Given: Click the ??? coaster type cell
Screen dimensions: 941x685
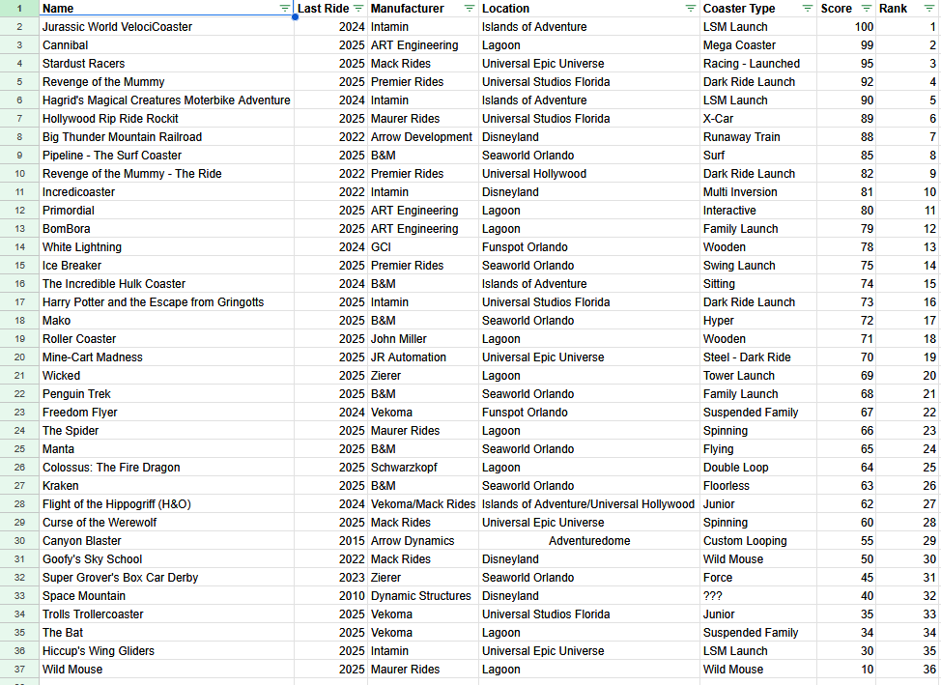Looking at the screenshot, I should (758, 596).
